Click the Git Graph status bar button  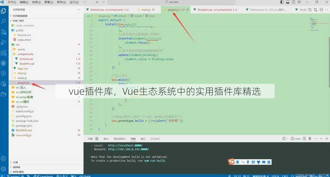click(85, 176)
